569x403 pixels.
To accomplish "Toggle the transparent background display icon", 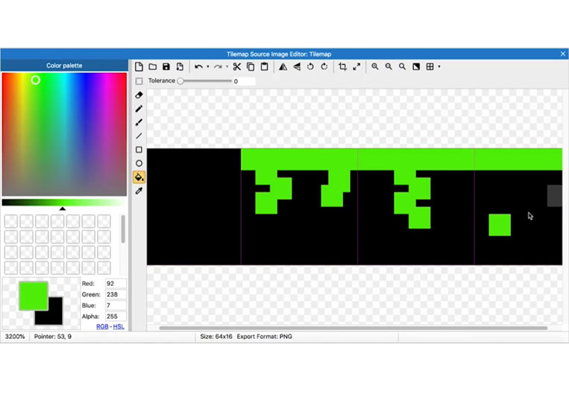I will pos(416,67).
